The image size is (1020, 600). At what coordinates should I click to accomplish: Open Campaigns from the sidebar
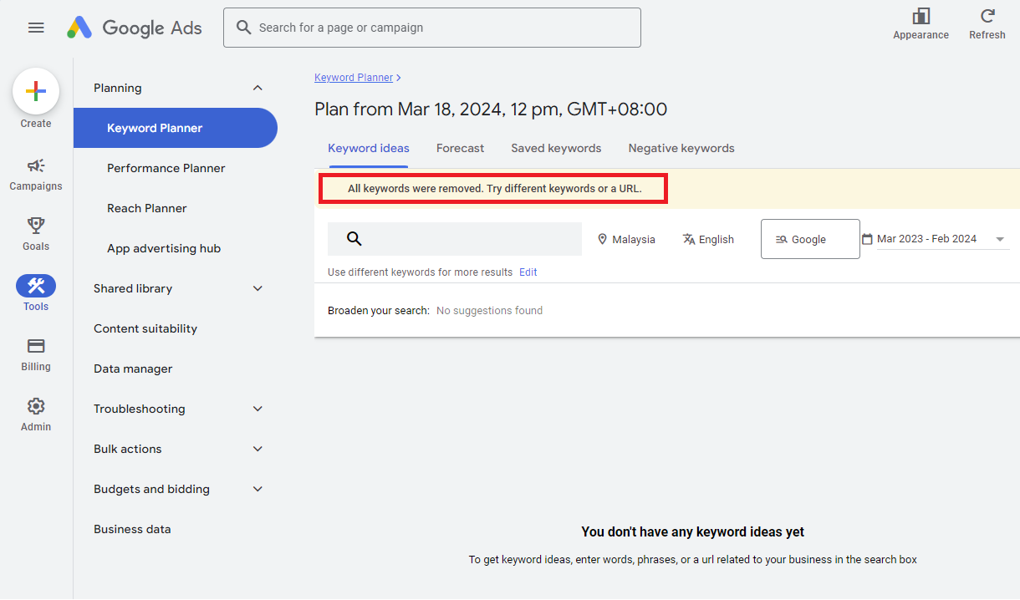point(36,174)
